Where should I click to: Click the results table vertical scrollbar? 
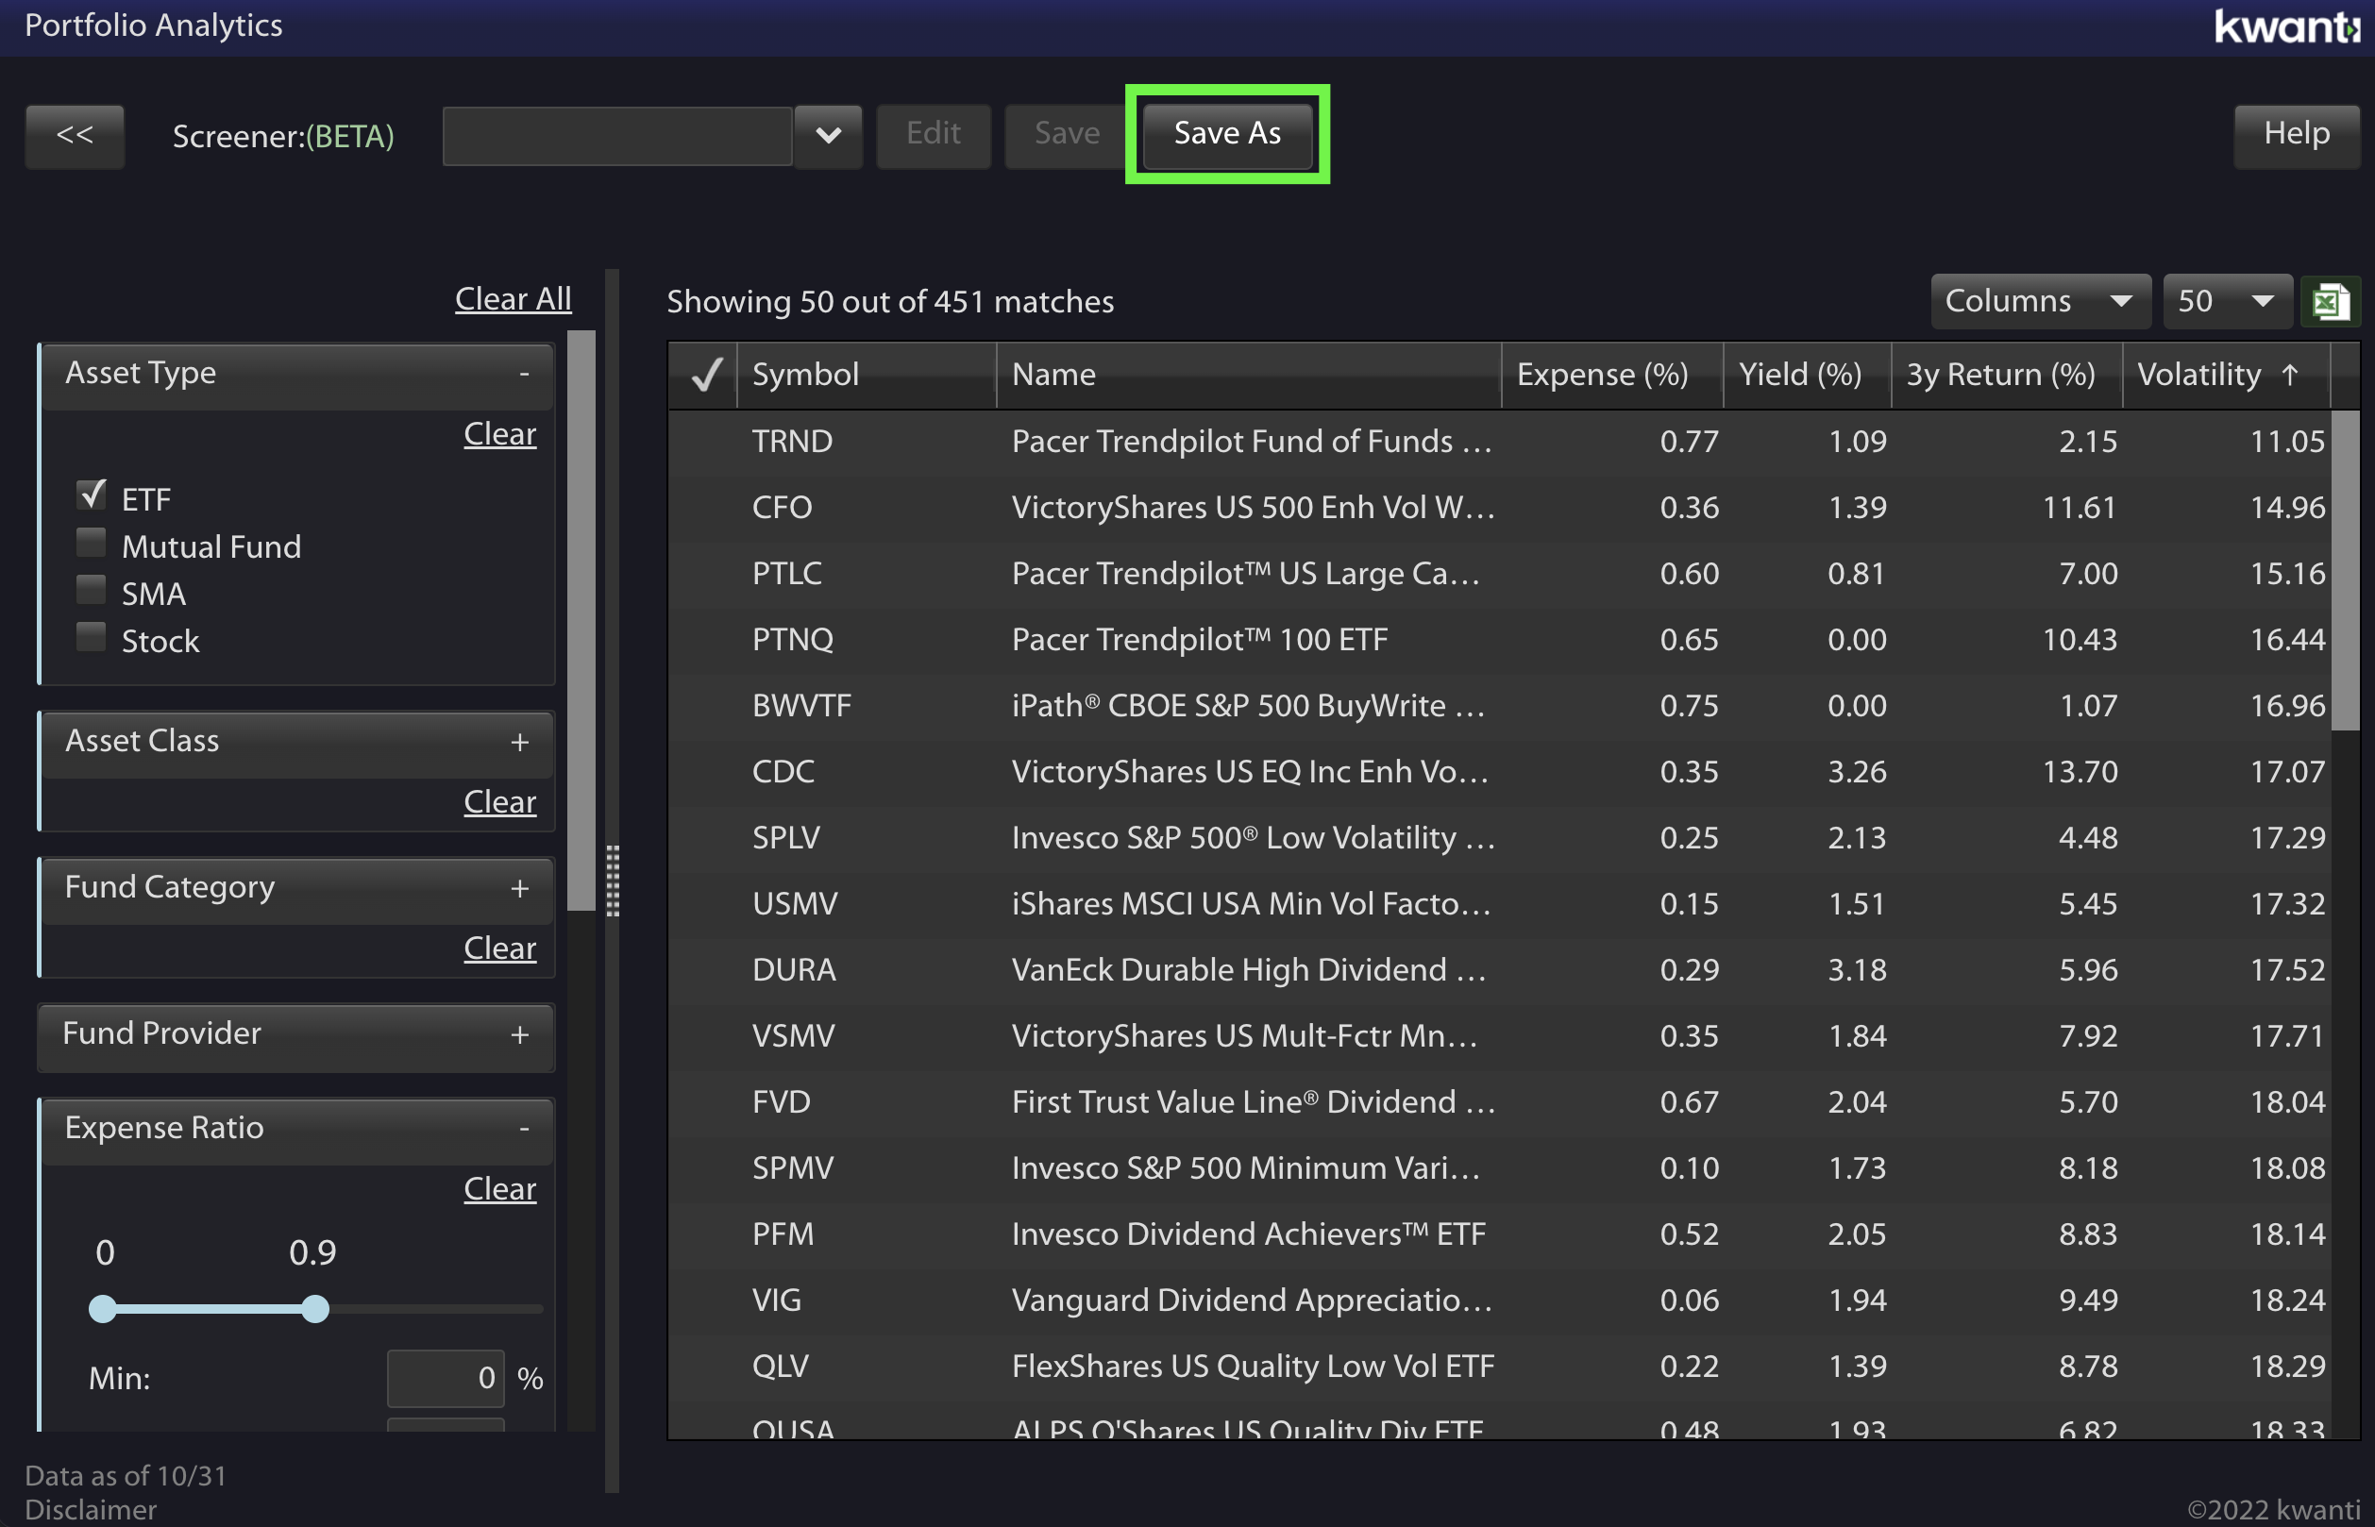click(x=2344, y=570)
